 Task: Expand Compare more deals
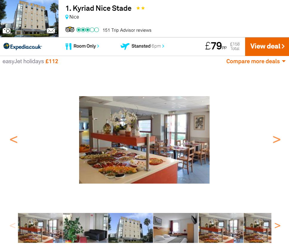click(256, 61)
